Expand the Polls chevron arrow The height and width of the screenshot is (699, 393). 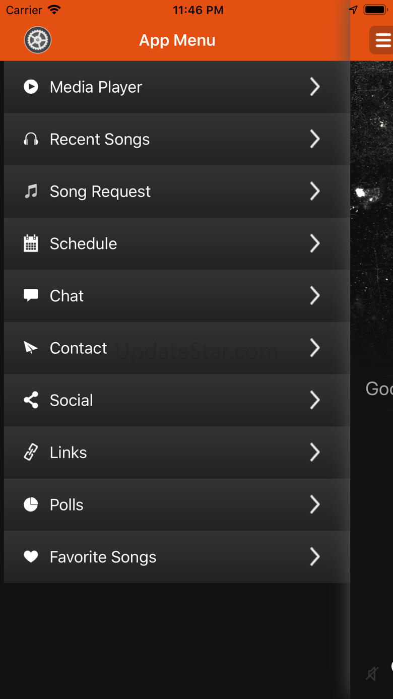coord(315,504)
